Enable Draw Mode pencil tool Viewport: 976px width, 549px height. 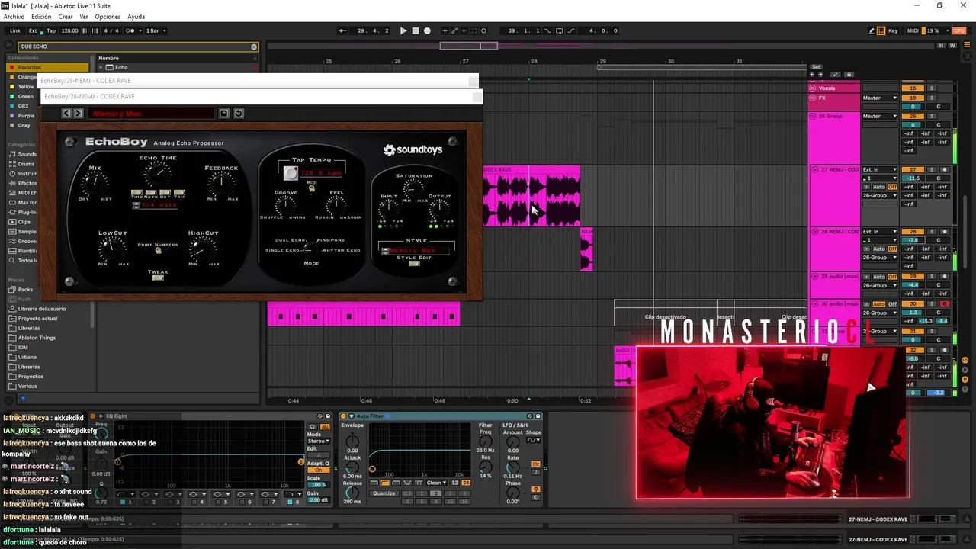tap(872, 30)
